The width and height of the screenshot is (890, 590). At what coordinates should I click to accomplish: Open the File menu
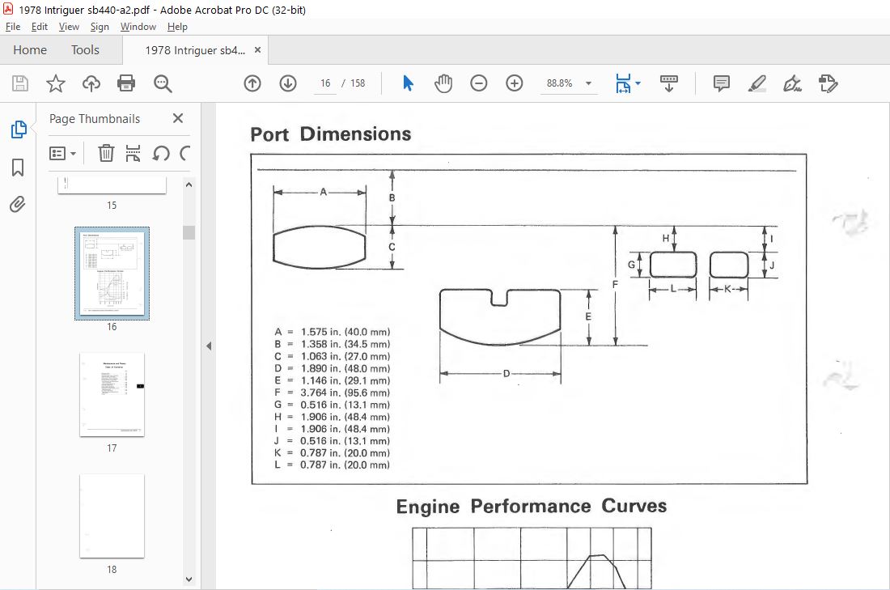coord(12,27)
